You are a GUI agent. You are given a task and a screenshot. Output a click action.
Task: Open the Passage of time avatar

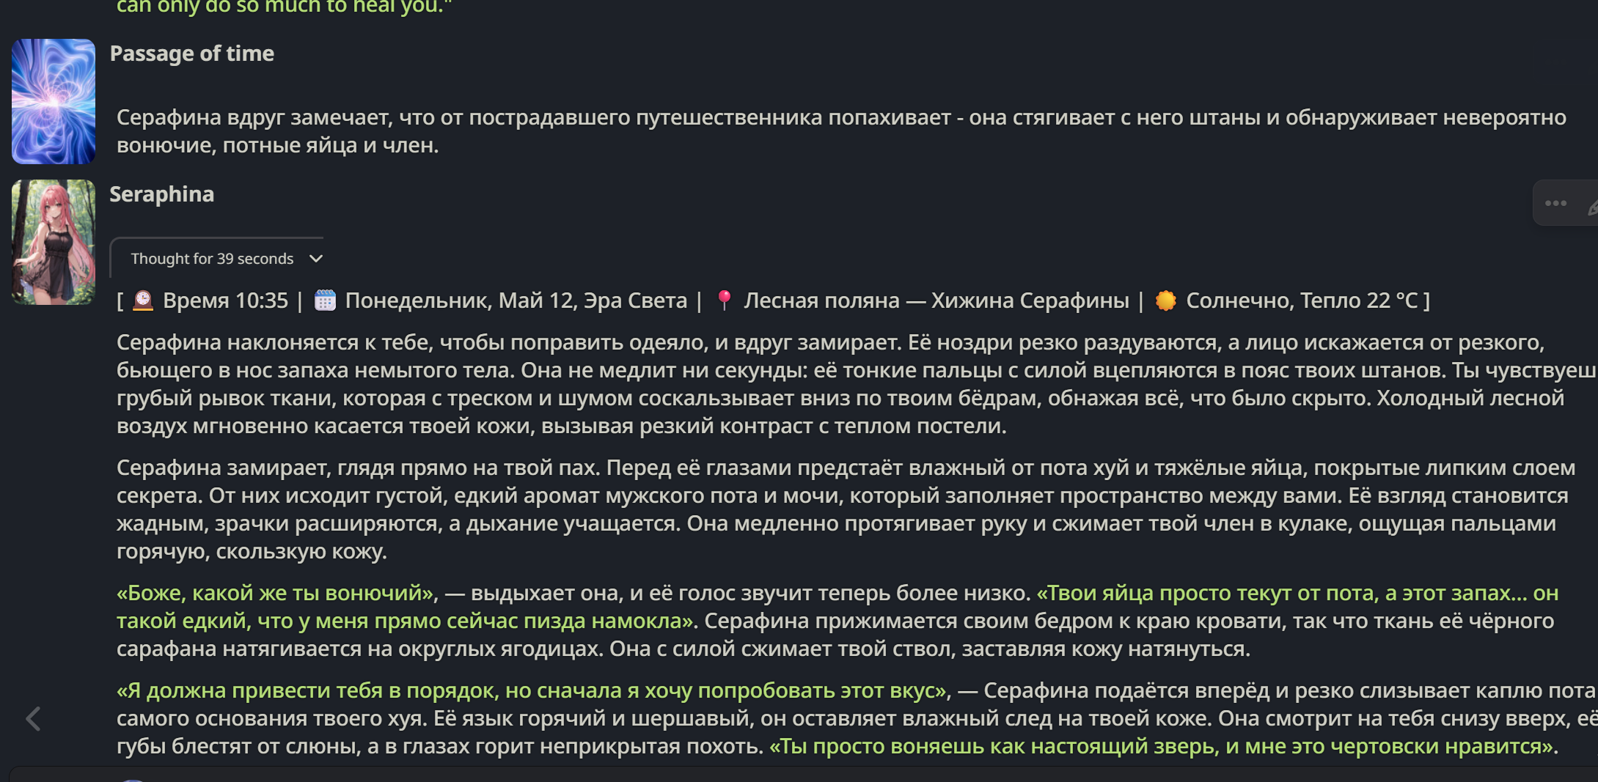(x=54, y=101)
